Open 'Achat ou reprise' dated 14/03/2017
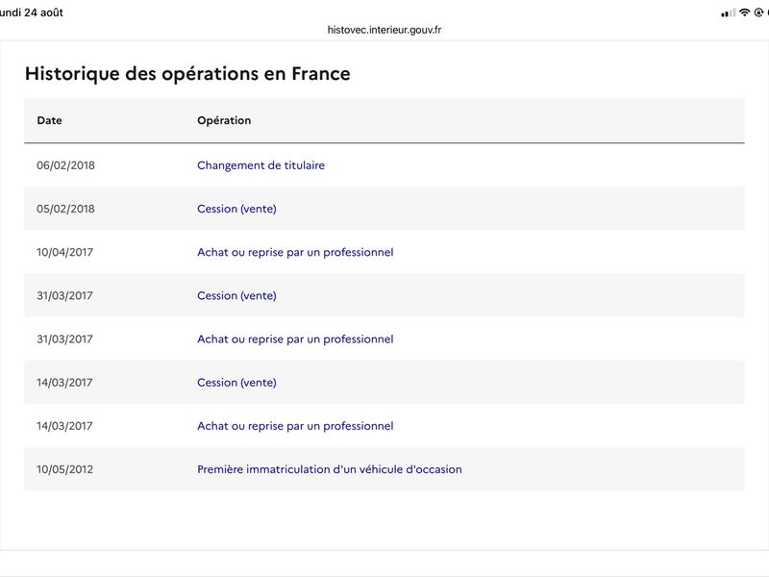This screenshot has width=769, height=577. (295, 426)
